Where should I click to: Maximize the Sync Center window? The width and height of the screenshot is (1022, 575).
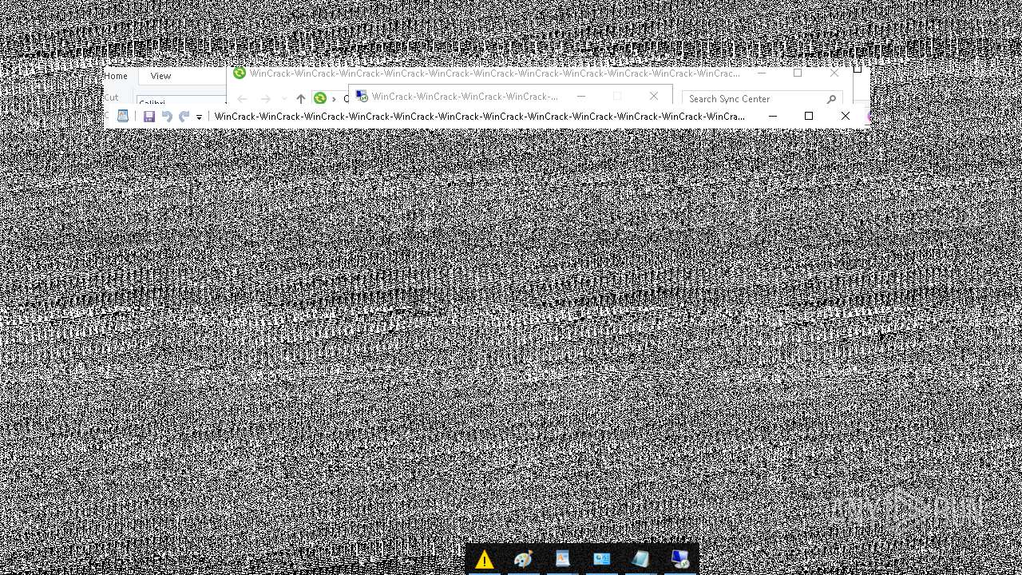point(797,73)
